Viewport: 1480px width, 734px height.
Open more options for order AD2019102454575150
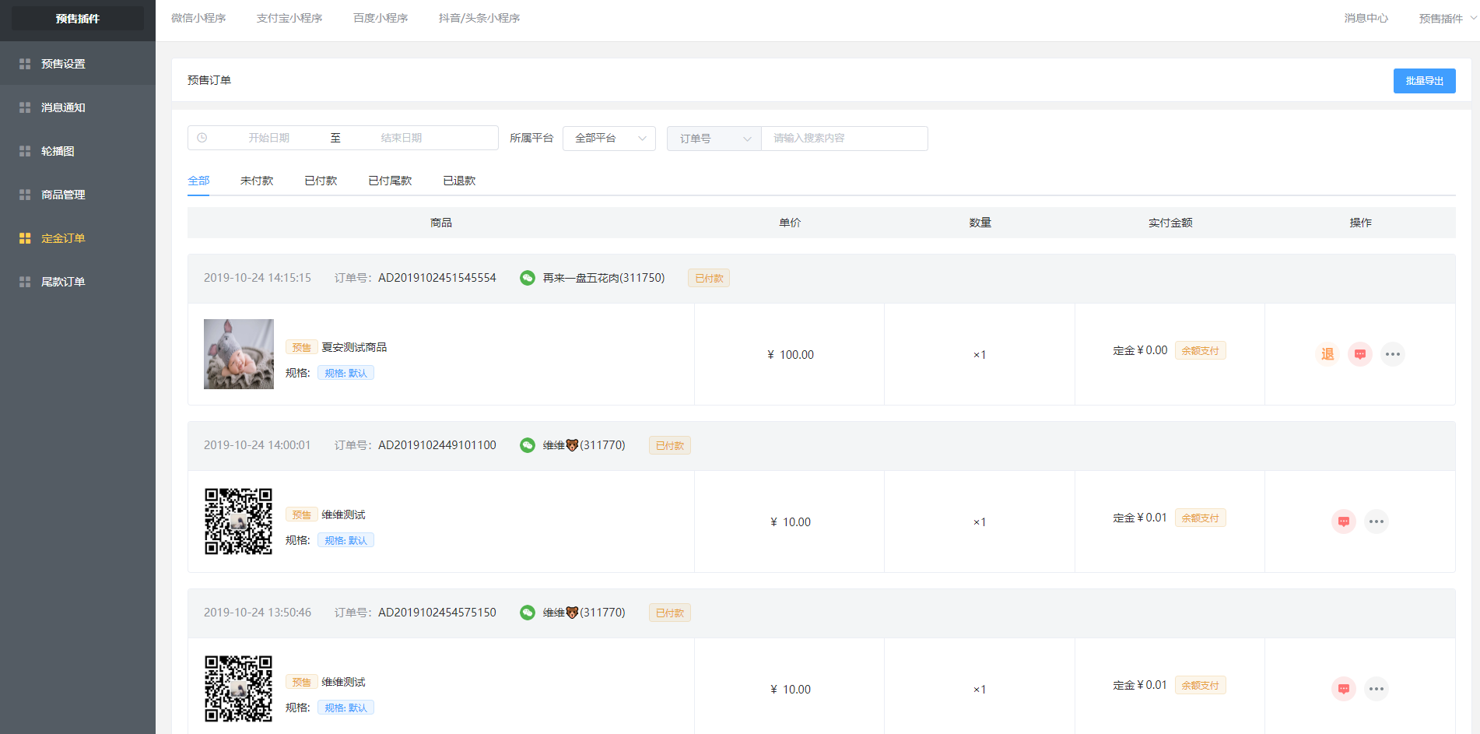[1376, 689]
